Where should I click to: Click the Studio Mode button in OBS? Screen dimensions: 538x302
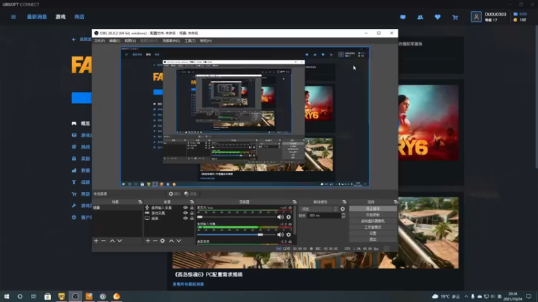(373, 227)
